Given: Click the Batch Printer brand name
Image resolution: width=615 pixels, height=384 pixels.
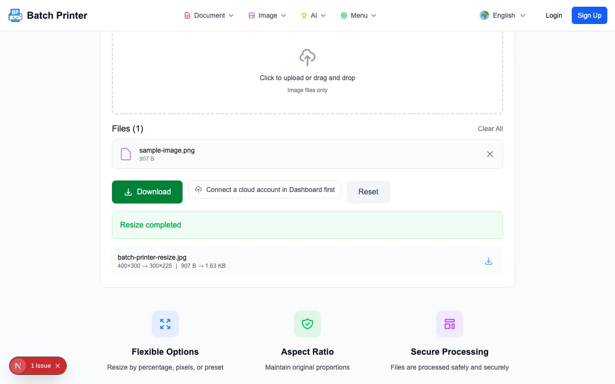Looking at the screenshot, I should point(57,15).
